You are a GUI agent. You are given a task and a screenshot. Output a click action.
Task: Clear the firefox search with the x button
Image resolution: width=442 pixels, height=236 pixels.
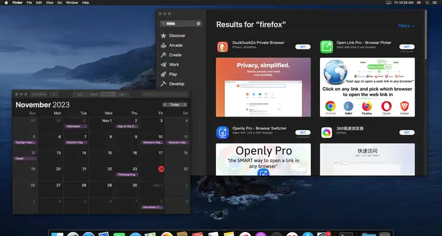point(199,24)
